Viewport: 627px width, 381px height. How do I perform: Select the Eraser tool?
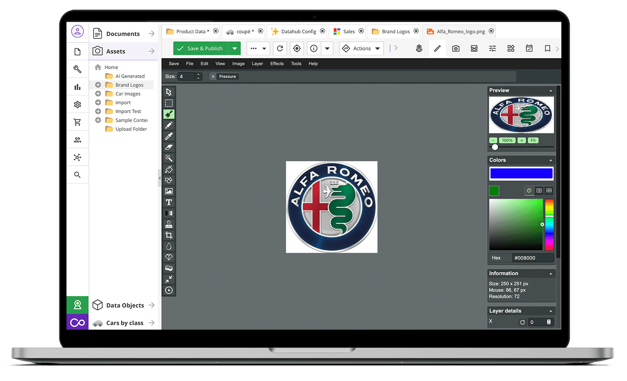coord(169,147)
